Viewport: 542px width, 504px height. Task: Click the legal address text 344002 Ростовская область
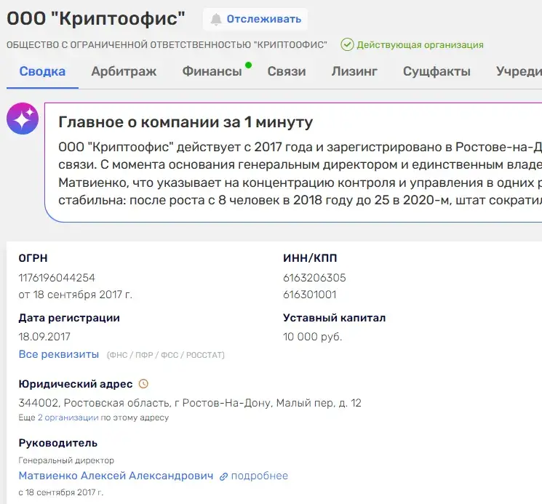point(190,403)
